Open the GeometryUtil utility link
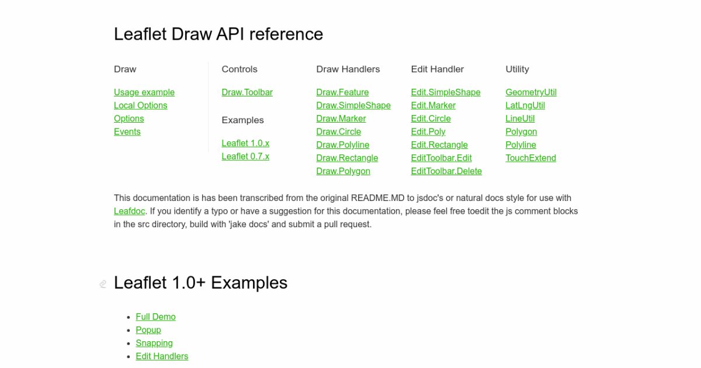 coord(531,92)
